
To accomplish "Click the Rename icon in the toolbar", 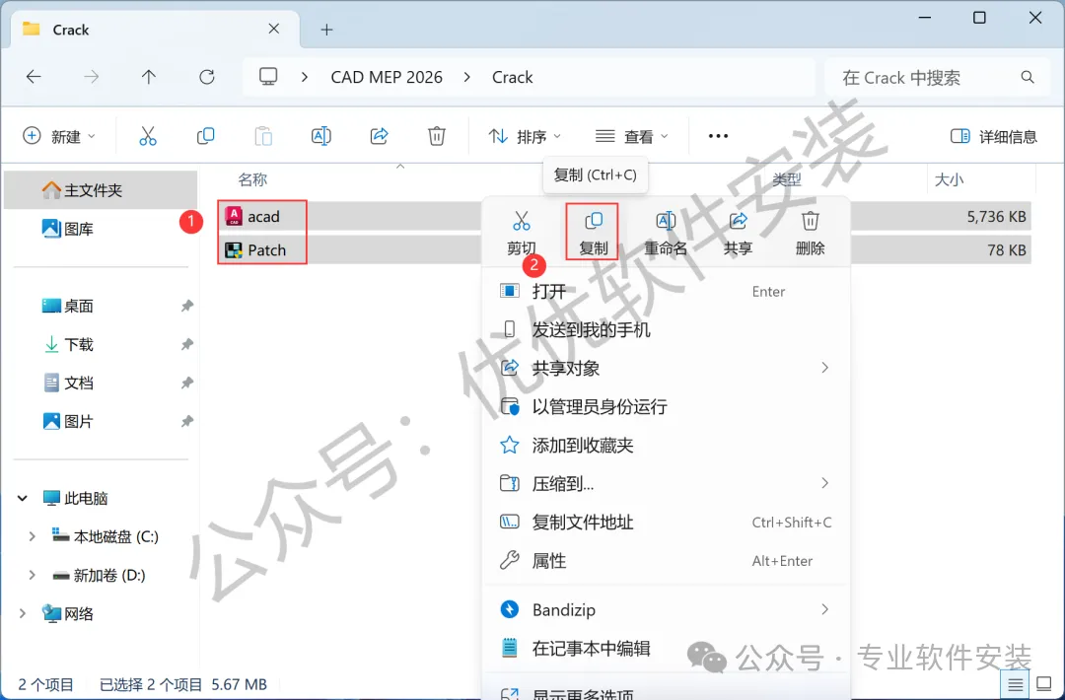I will tap(321, 136).
